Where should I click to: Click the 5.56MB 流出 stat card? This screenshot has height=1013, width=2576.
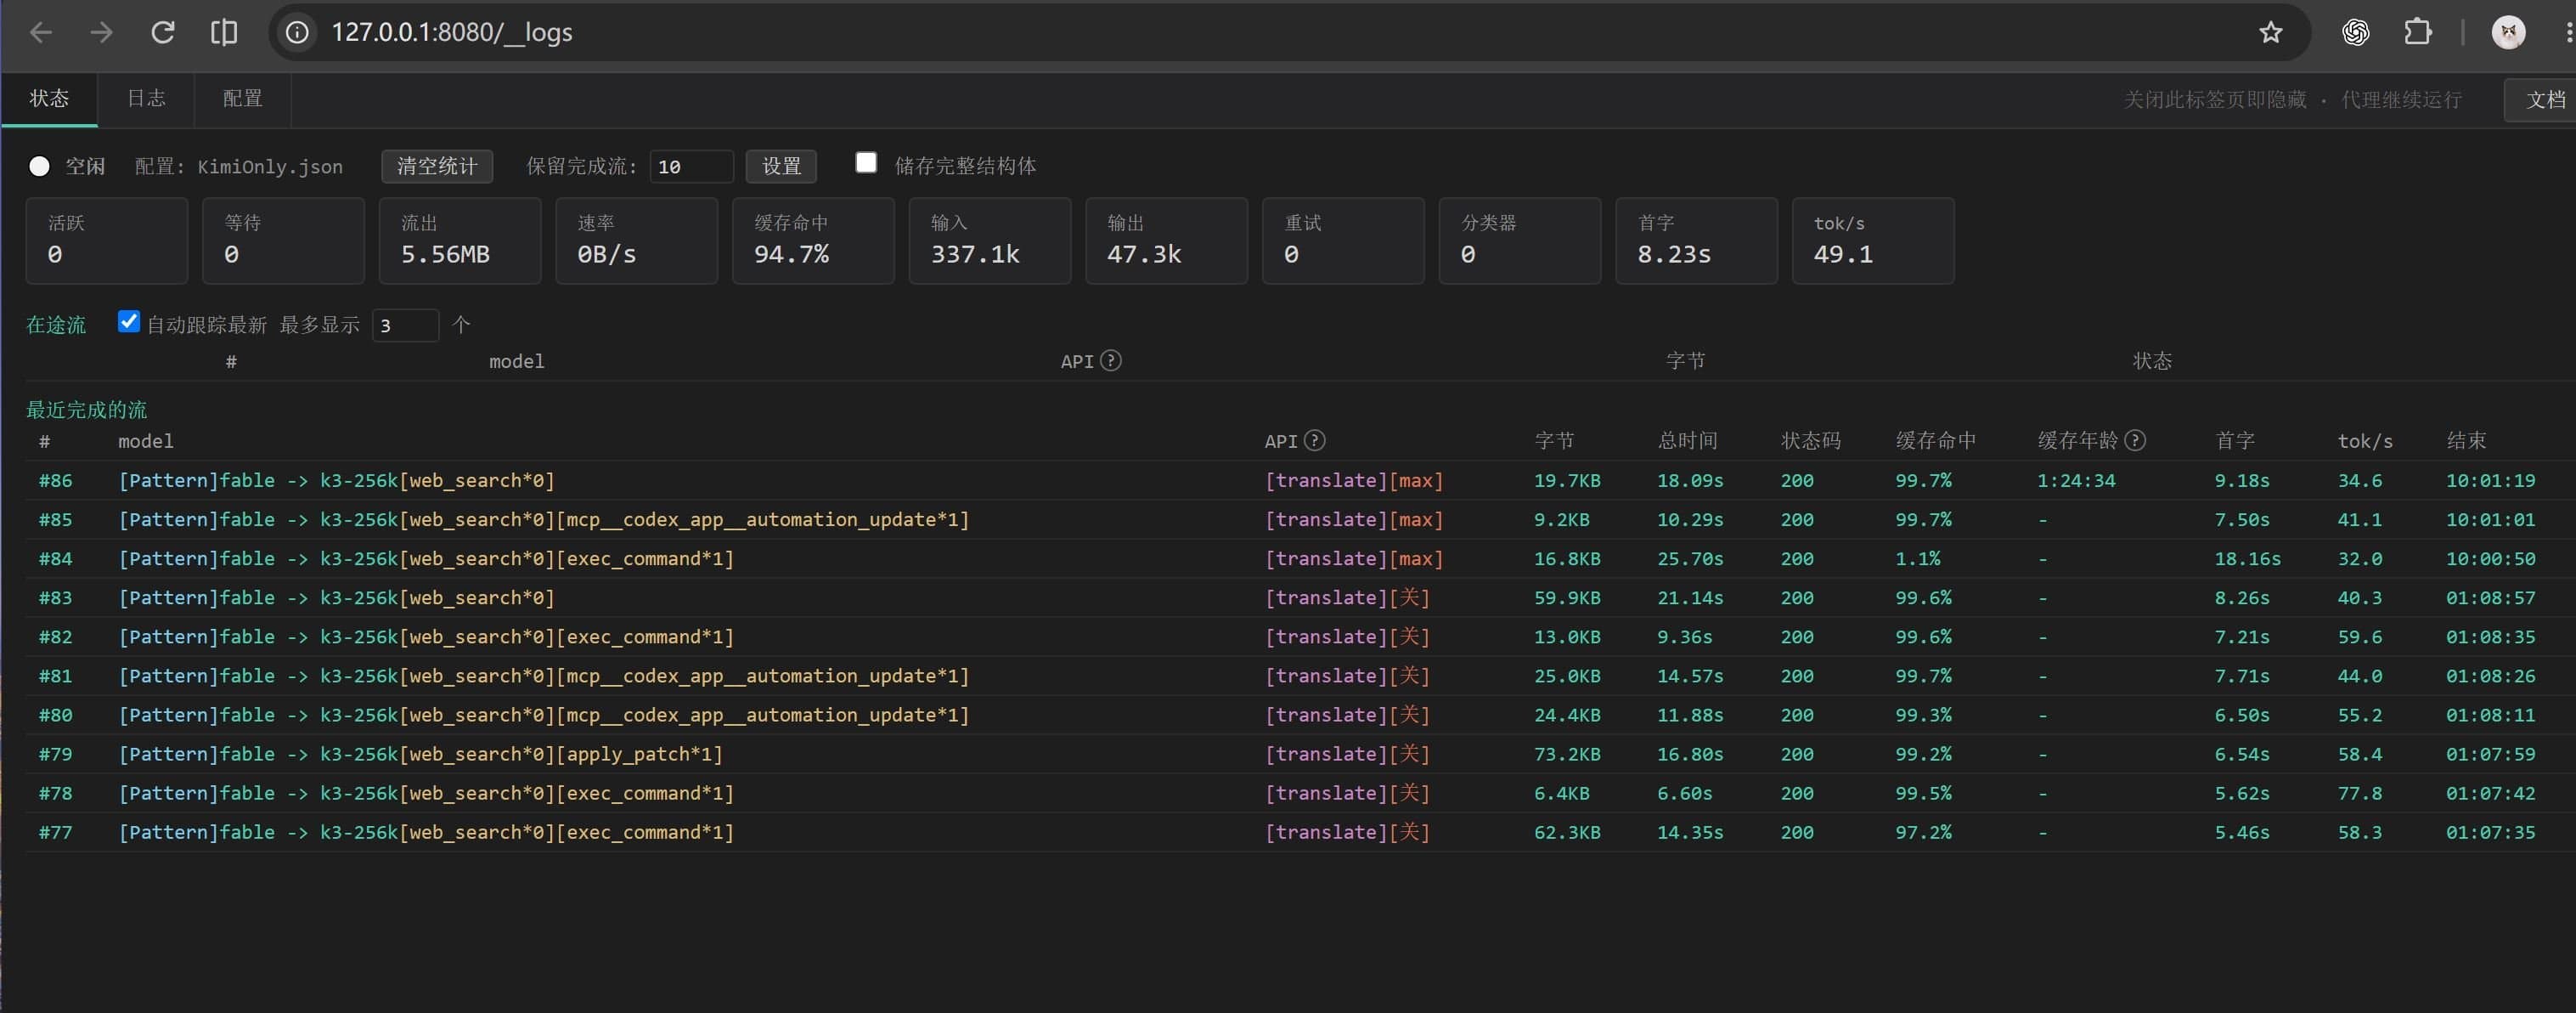[x=460, y=241]
